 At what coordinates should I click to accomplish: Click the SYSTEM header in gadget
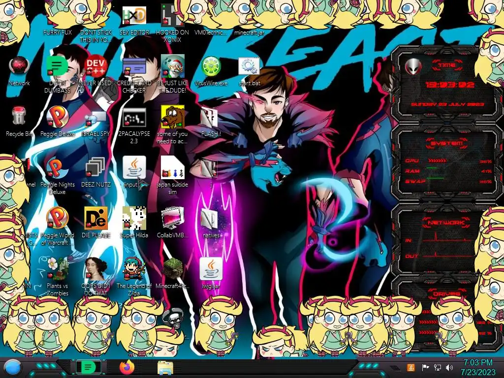tap(447, 143)
